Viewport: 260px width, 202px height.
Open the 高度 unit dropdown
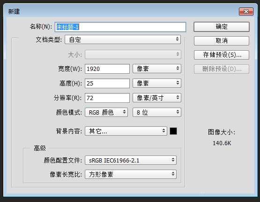coord(157,83)
